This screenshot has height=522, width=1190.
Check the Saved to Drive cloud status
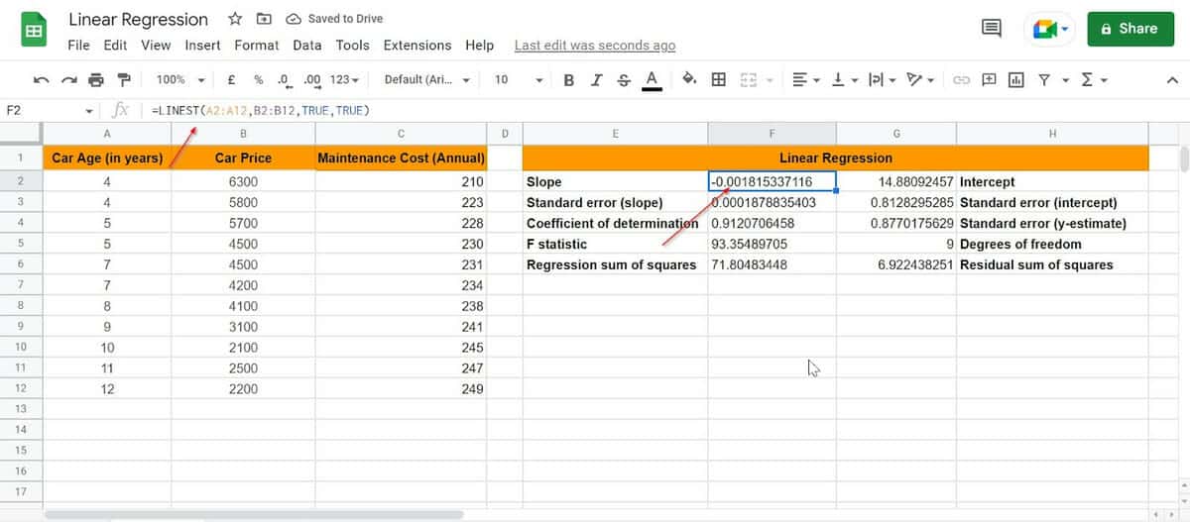tap(334, 19)
